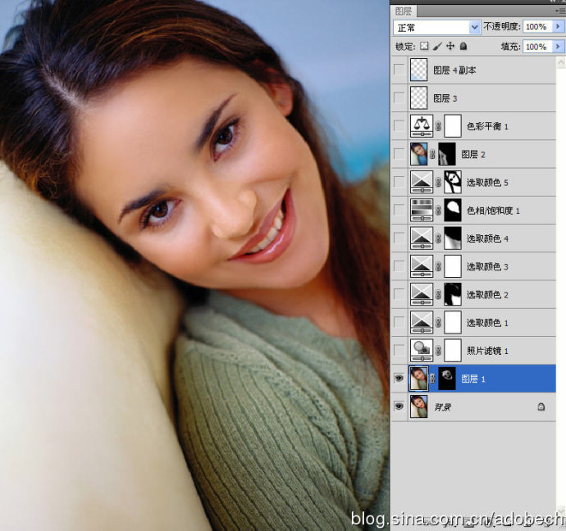The height and width of the screenshot is (531, 566).
Task: Select layer named 图层 4 副本
Action: [x=454, y=70]
